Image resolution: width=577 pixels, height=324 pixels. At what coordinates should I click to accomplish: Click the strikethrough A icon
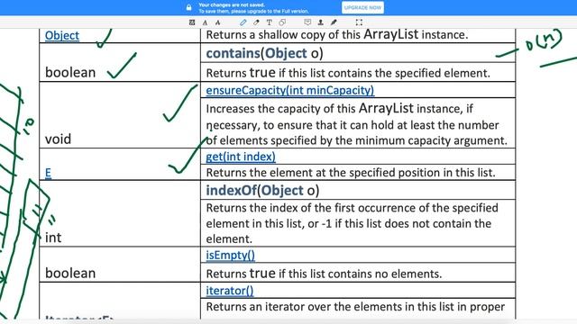[218, 22]
